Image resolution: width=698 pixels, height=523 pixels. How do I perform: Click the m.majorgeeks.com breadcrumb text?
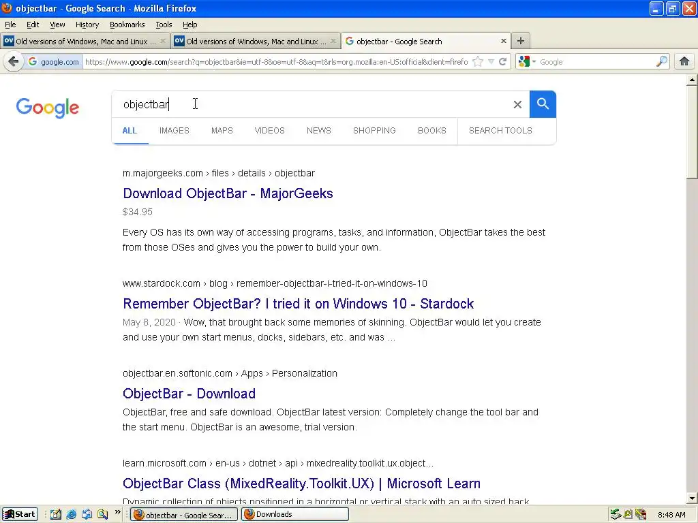point(163,173)
